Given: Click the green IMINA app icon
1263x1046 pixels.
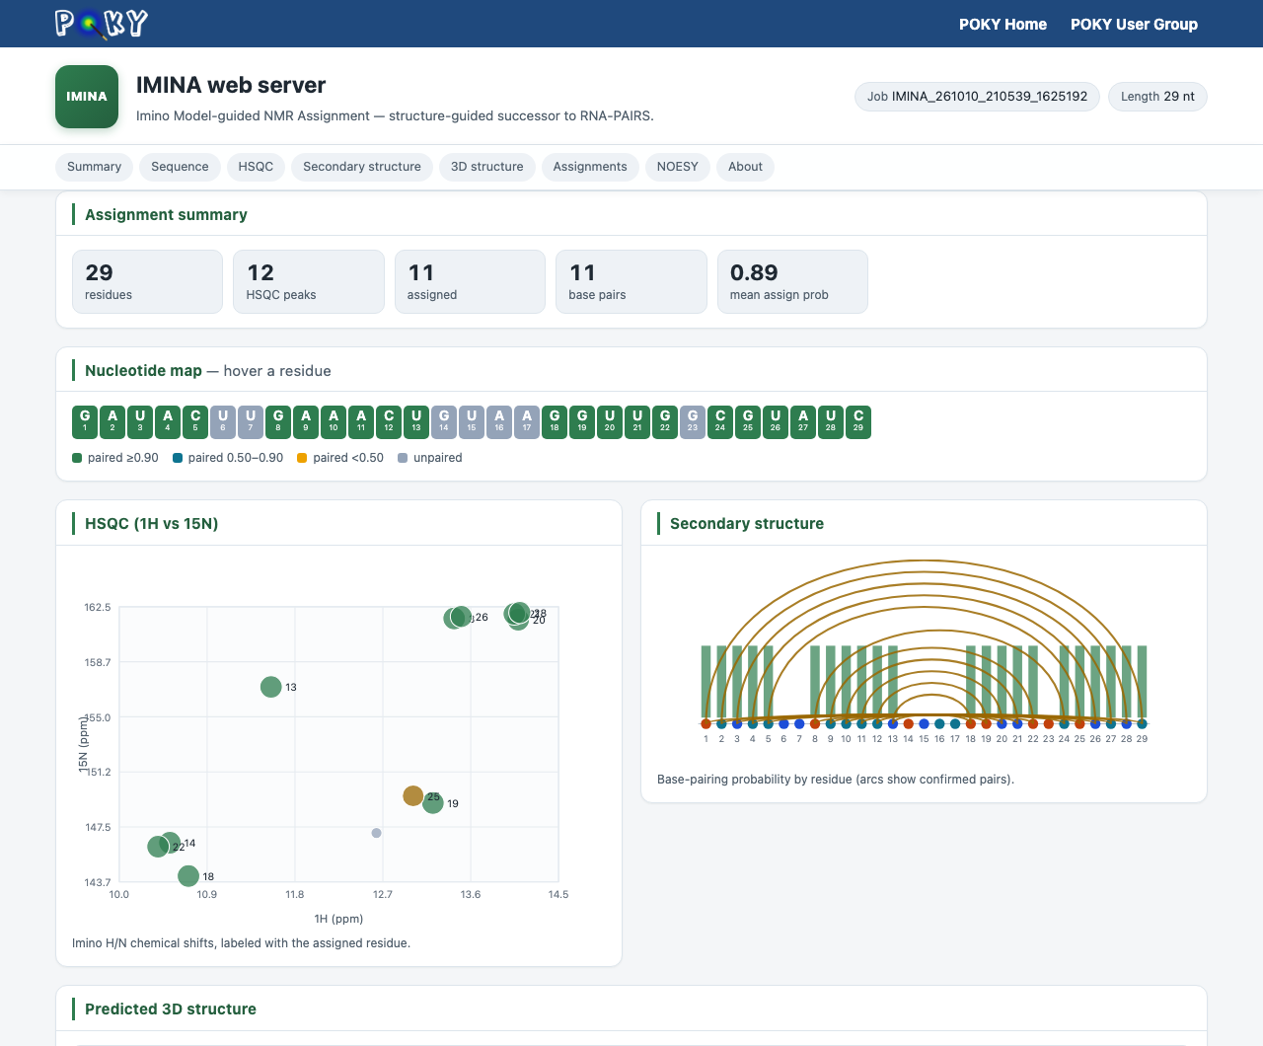Looking at the screenshot, I should coord(87,97).
